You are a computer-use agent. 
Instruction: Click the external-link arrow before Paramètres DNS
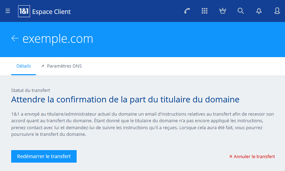click(x=43, y=66)
